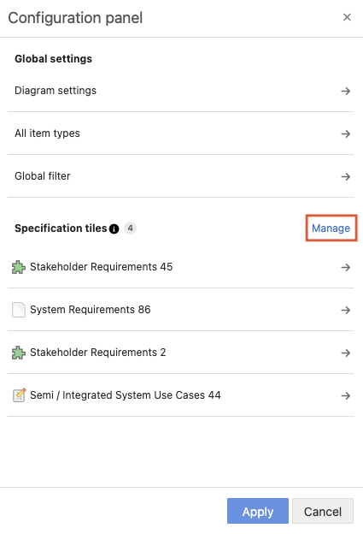This screenshot has width=363, height=534.
Task: Click the Use Cases 44 notepad icon
Action: coord(19,395)
